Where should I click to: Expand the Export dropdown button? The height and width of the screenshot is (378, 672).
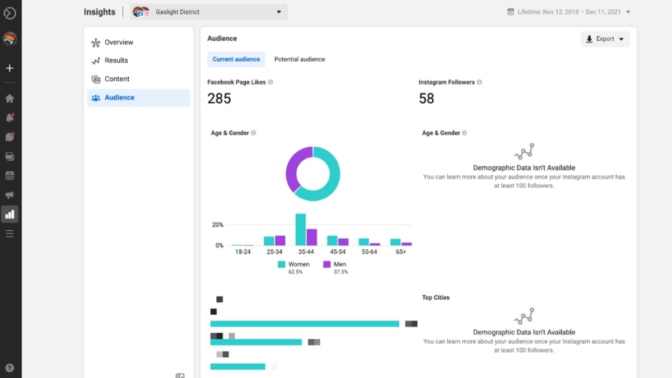(x=605, y=39)
